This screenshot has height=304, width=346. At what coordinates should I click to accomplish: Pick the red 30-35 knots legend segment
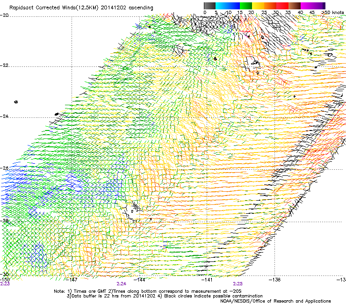[282, 6]
